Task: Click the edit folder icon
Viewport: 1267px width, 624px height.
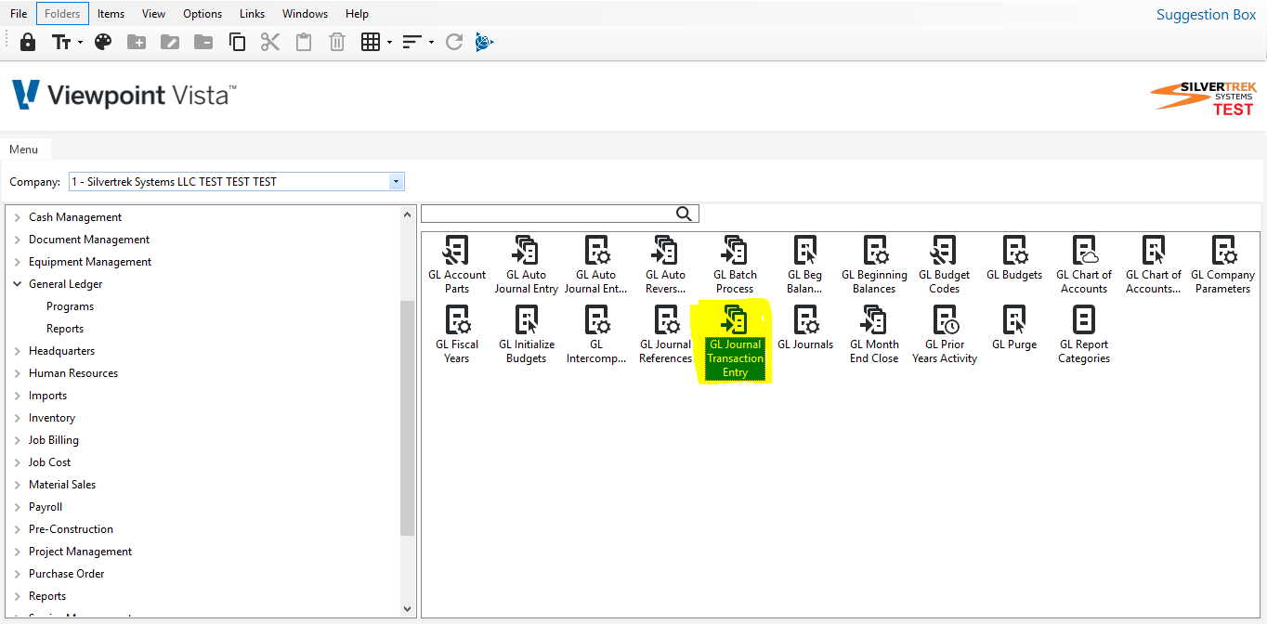Action: [x=170, y=42]
